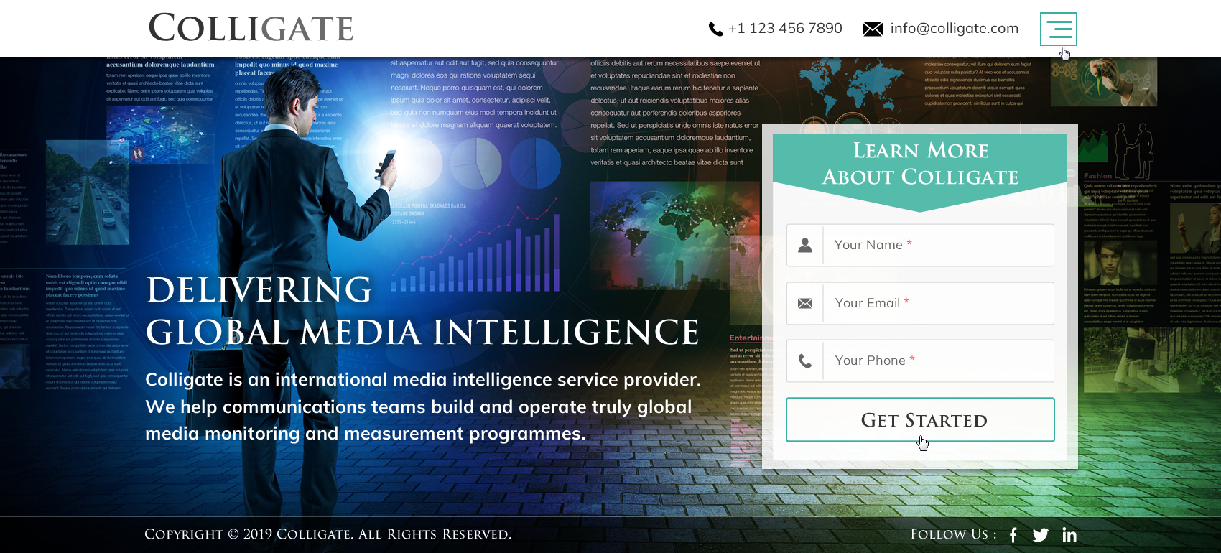Open the LinkedIn icon in footer
Image resolution: width=1221 pixels, height=553 pixels.
click(x=1069, y=534)
